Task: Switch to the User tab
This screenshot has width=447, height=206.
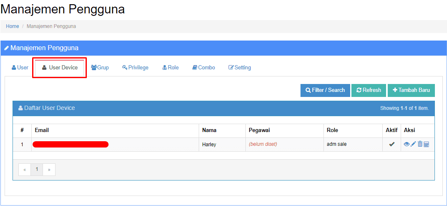Action: [x=20, y=68]
